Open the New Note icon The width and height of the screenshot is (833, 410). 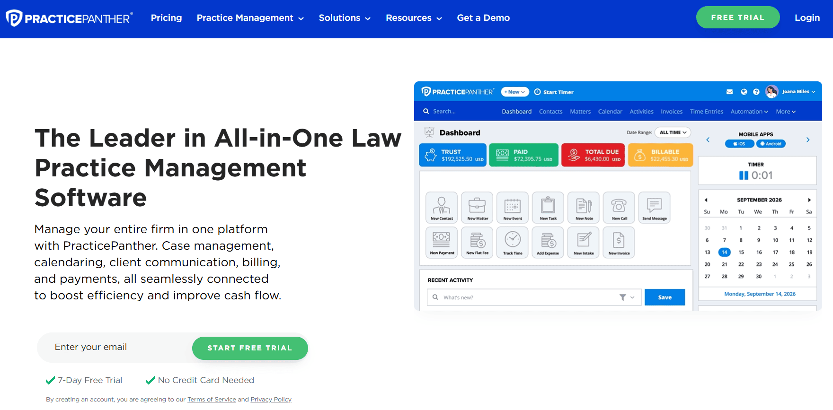584,207
